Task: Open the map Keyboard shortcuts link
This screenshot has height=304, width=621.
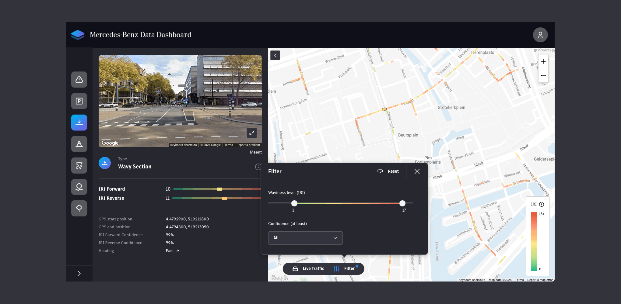Action: [472, 280]
